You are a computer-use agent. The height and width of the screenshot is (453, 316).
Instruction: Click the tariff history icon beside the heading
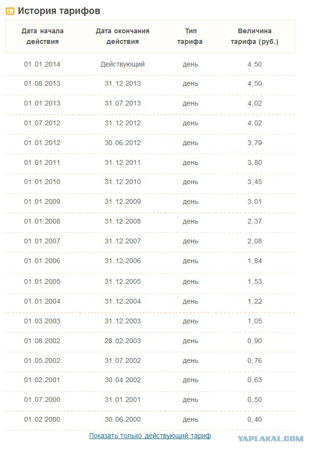pos(10,11)
